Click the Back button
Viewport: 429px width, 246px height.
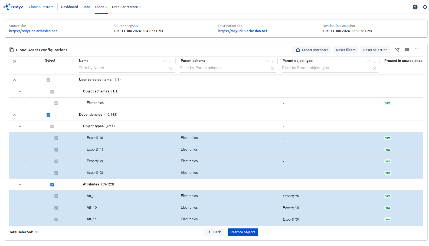pos(214,232)
